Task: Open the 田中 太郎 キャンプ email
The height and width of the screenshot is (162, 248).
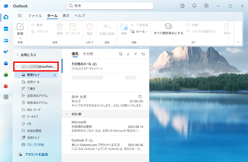Action: [x=105, y=101]
